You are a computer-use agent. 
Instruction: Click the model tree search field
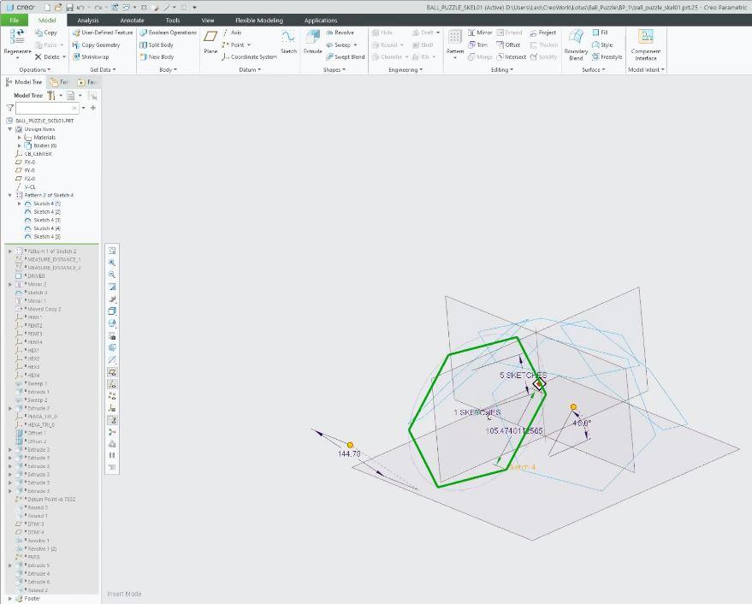coord(47,108)
